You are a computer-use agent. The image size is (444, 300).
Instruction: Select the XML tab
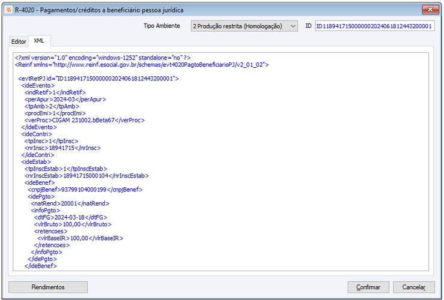39,41
